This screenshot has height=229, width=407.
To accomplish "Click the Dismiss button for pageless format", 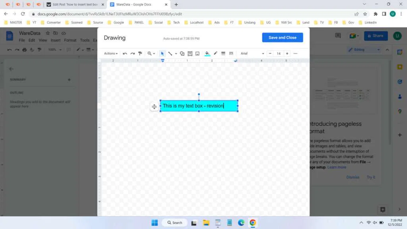I will click(353, 177).
